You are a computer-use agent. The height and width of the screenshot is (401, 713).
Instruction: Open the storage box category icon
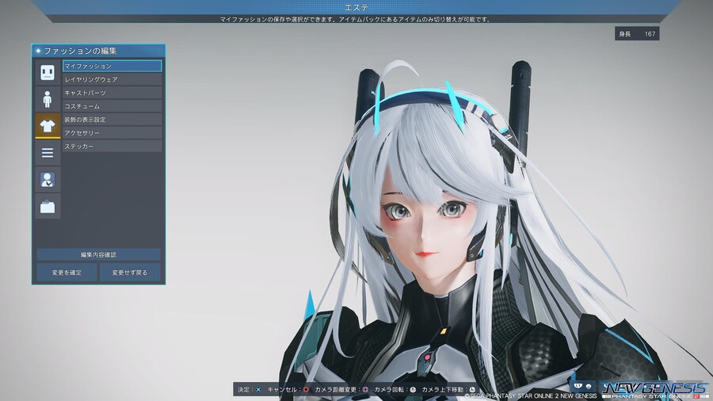click(48, 206)
